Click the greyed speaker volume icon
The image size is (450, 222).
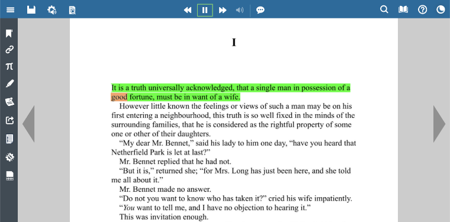pyautogui.click(x=240, y=10)
